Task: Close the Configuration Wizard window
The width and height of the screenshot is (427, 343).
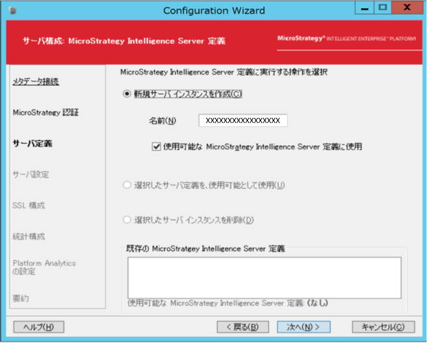Action: [407, 8]
